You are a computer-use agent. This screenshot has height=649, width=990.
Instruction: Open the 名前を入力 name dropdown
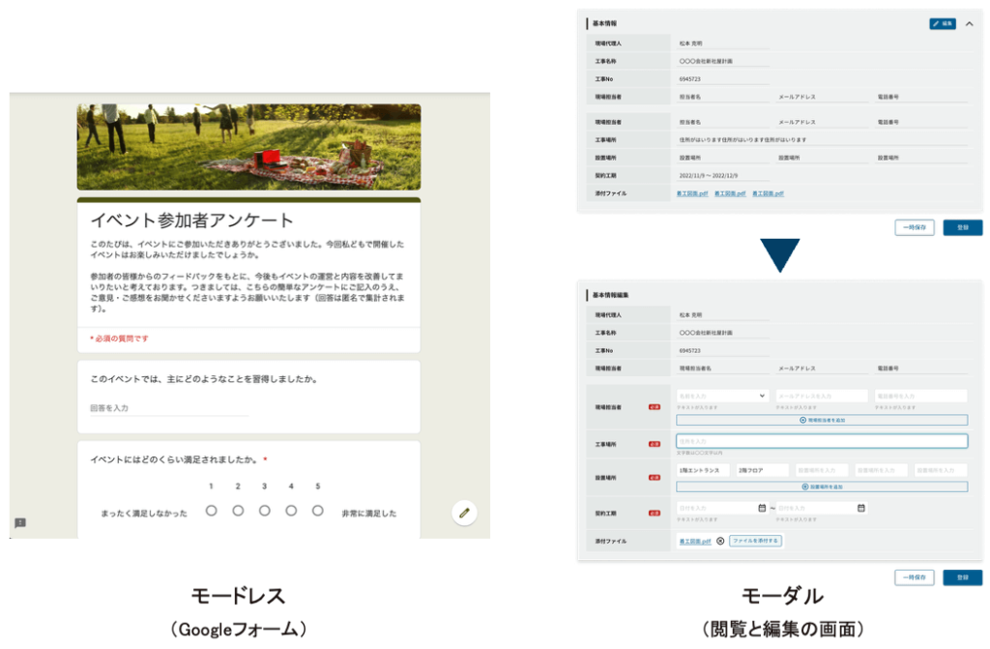pos(723,396)
